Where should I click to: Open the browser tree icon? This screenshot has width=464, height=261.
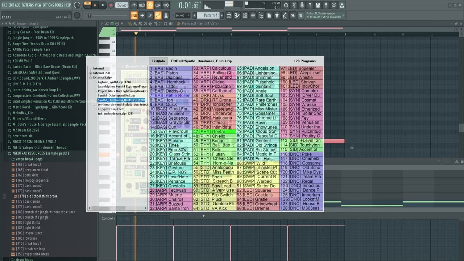(261, 15)
